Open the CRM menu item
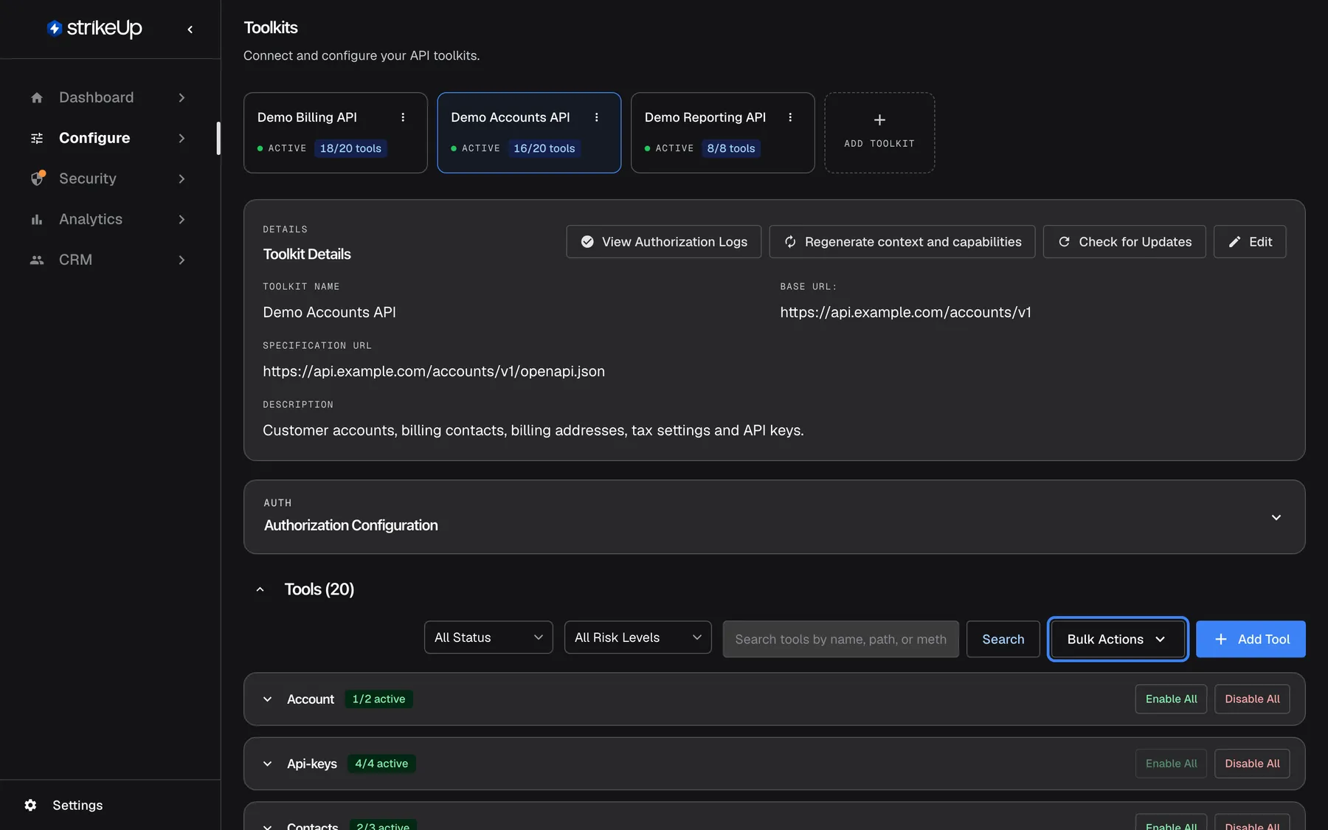The height and width of the screenshot is (830, 1328). (x=108, y=260)
